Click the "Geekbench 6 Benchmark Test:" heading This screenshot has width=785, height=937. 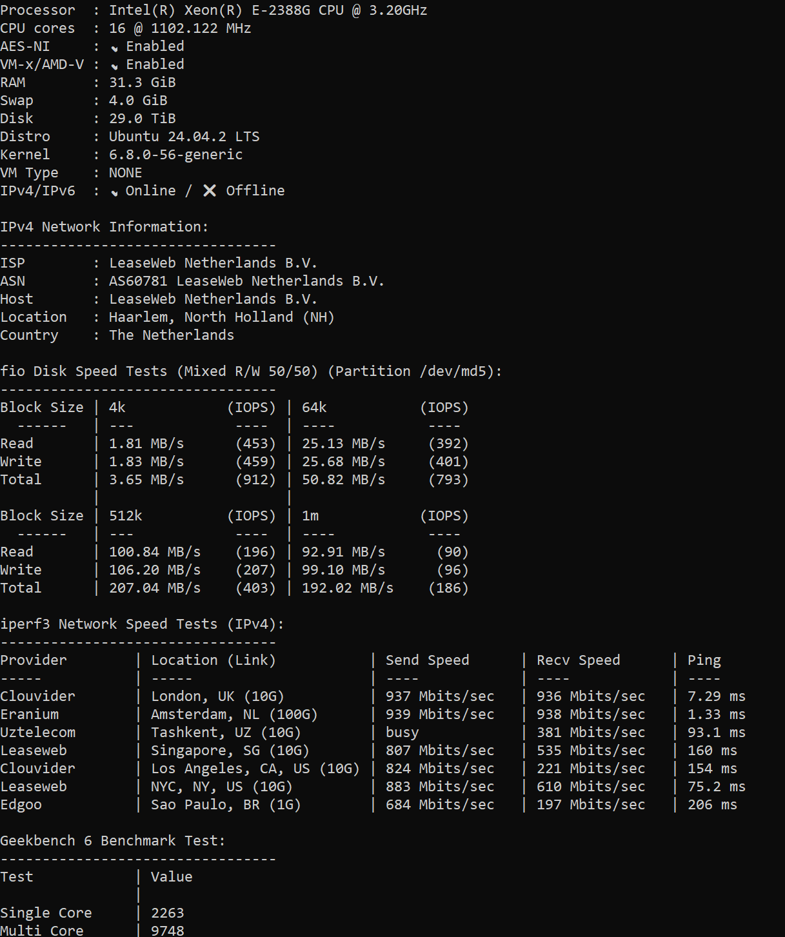tap(113, 841)
